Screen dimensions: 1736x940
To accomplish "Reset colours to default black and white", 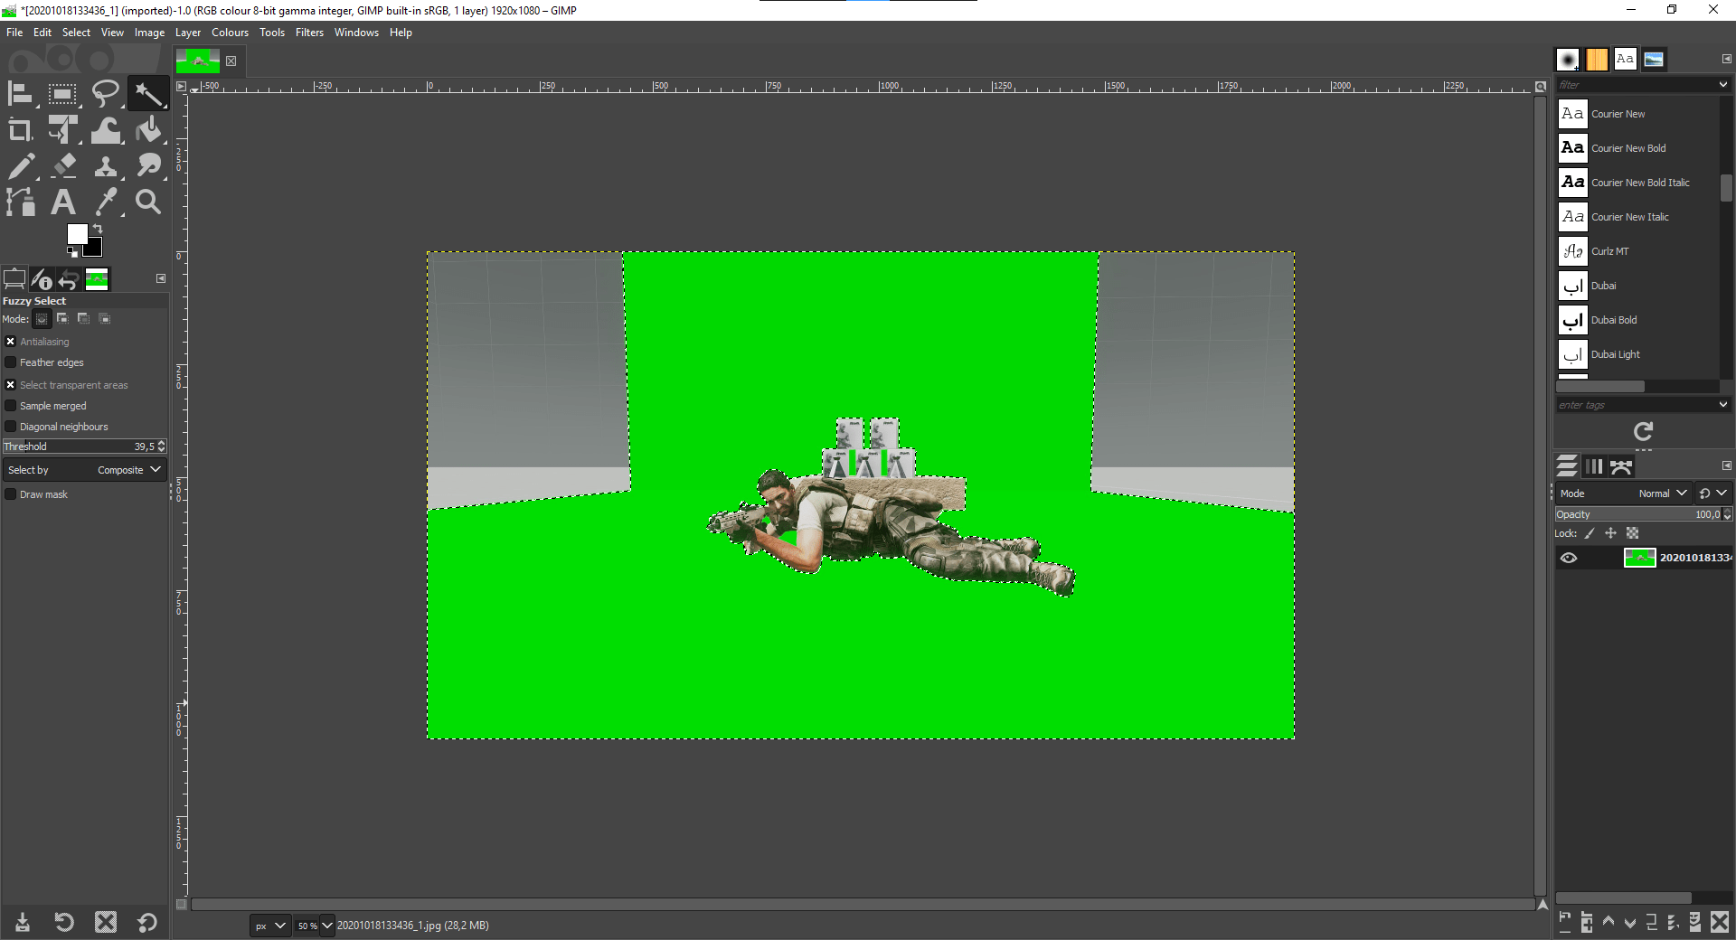I will click(x=72, y=252).
